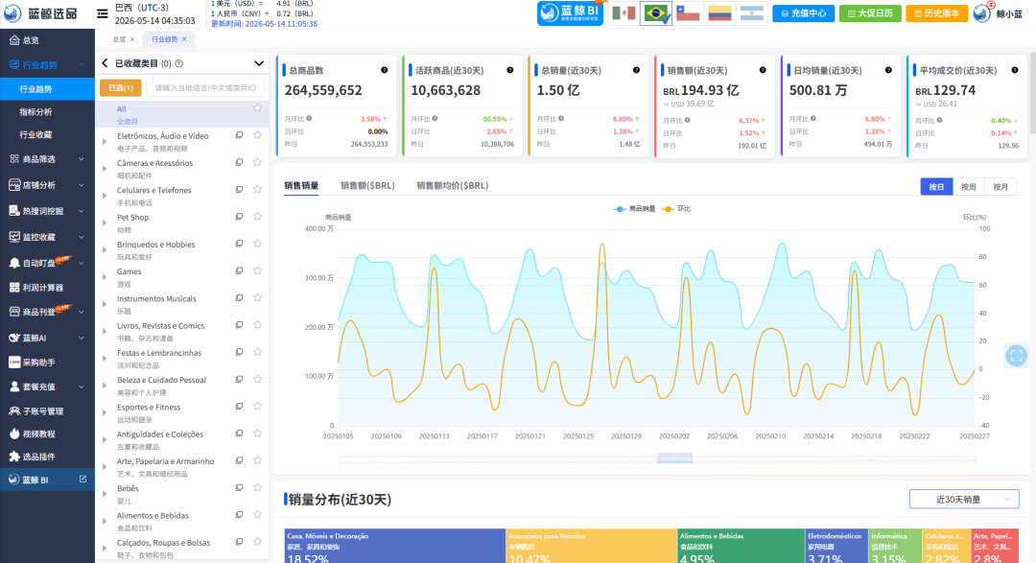Select the Argentina flag icon

tap(751, 13)
